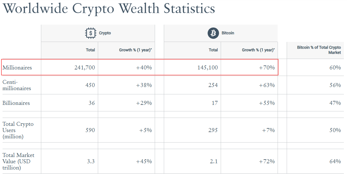Click the Total Market Value row label
This screenshot has width=347, height=174.
(x=18, y=162)
